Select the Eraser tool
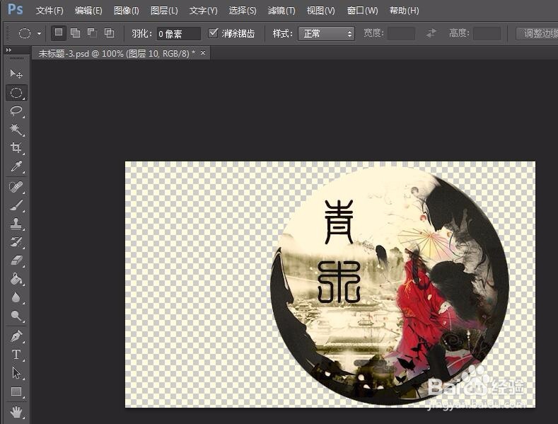Image resolution: width=558 pixels, height=424 pixels. pos(16,260)
